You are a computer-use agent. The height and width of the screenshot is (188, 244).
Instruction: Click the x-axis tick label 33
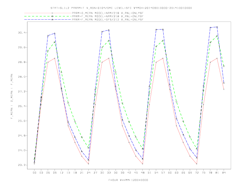pyautogui.click(x=109, y=173)
